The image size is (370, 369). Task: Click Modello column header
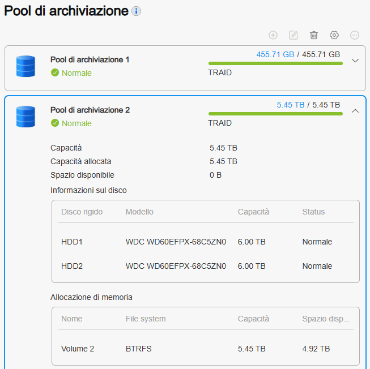[x=139, y=212]
